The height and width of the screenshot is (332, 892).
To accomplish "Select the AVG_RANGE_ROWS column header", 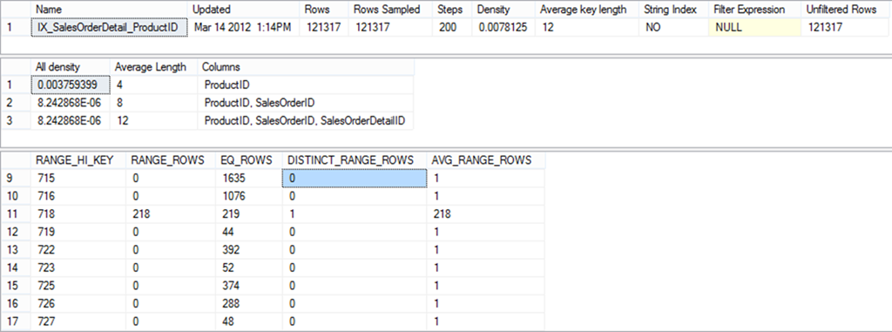I will point(486,160).
